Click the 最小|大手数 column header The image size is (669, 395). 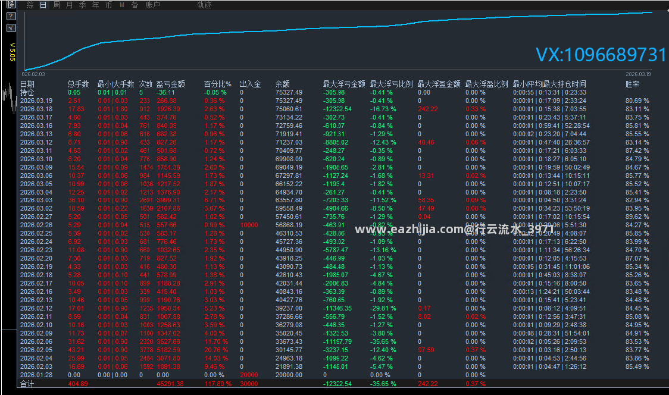(115, 84)
